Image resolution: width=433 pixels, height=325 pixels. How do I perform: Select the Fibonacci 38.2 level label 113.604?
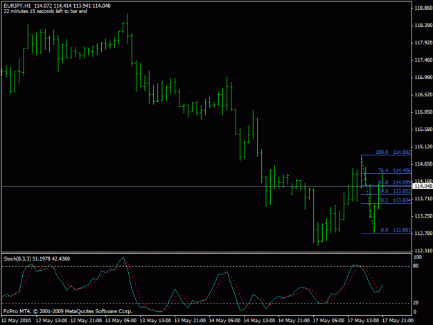[394, 200]
